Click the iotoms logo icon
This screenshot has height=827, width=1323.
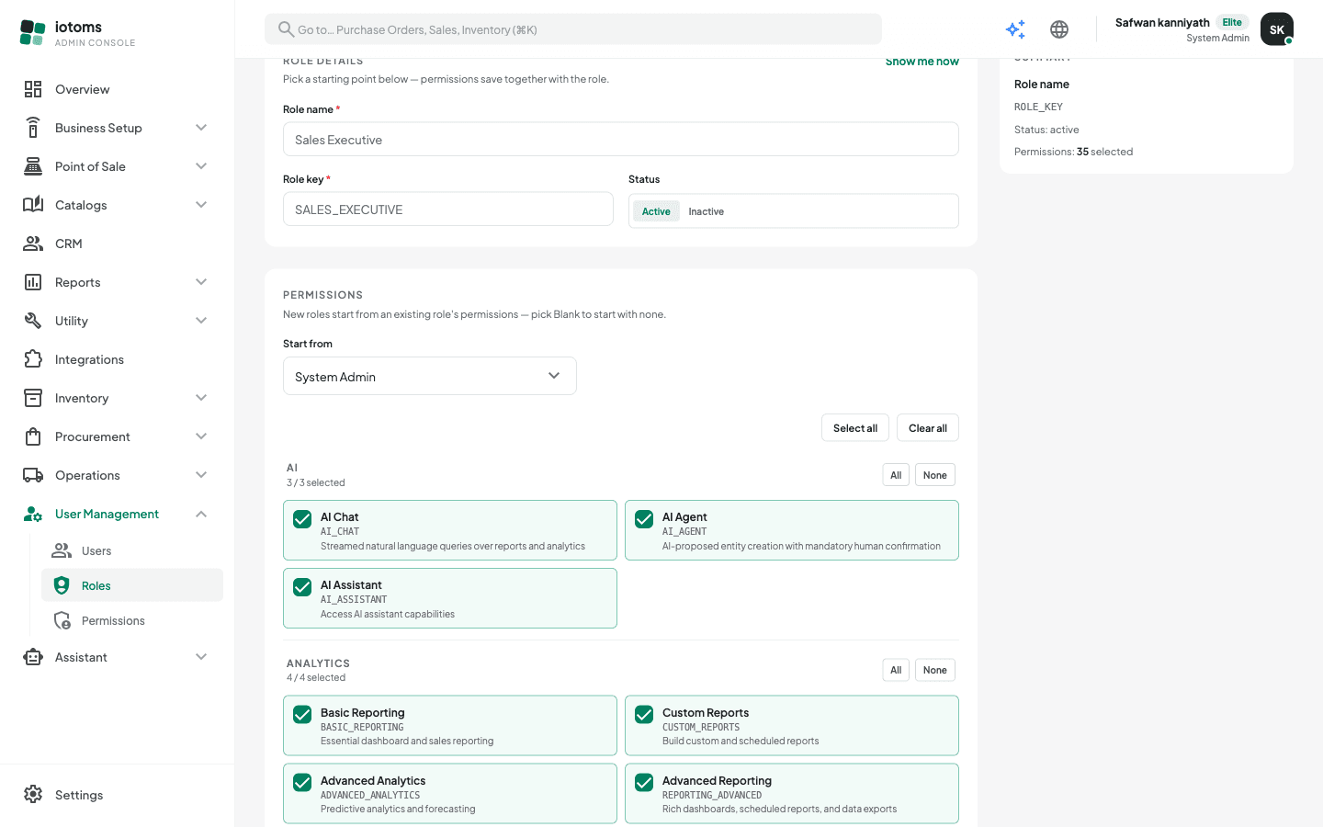click(32, 33)
